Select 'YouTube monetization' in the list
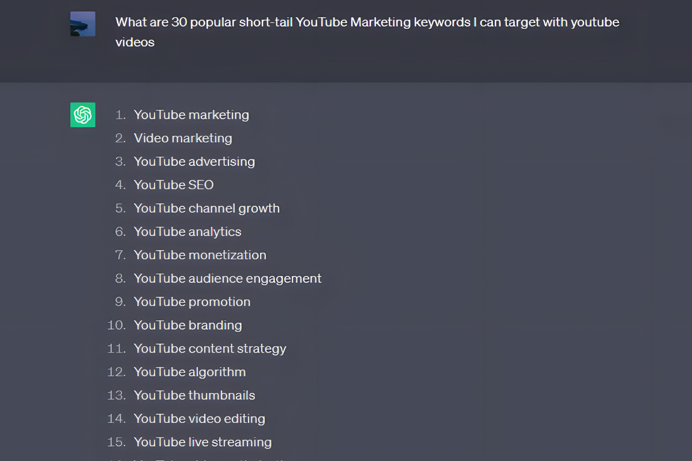 tap(200, 255)
